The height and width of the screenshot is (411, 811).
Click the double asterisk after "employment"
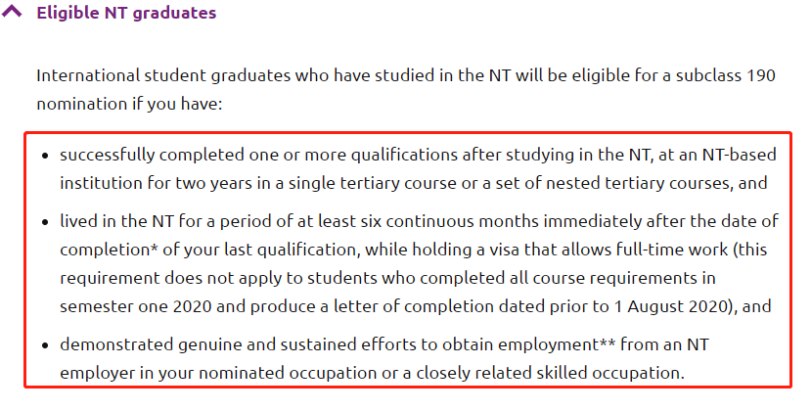point(607,342)
